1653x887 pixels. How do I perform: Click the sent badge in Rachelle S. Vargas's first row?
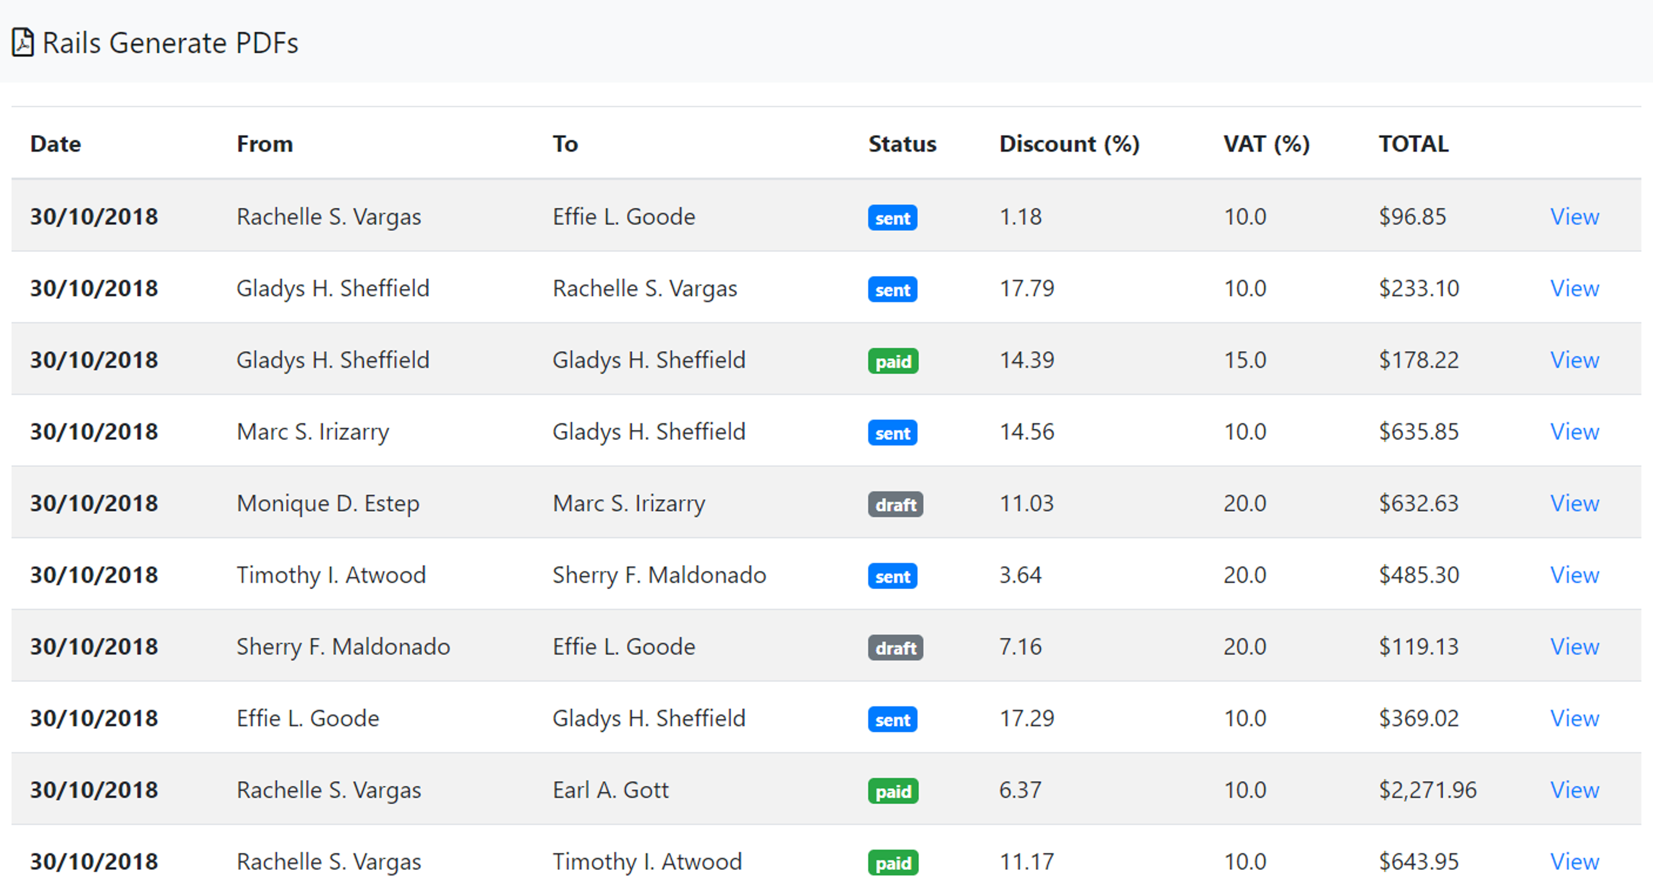pyautogui.click(x=892, y=218)
